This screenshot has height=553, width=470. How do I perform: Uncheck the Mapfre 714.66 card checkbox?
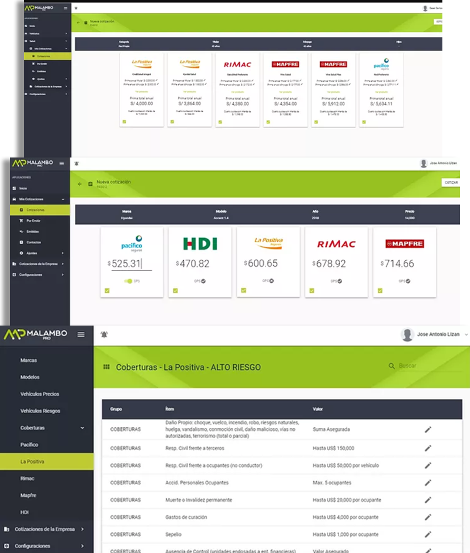[380, 291]
